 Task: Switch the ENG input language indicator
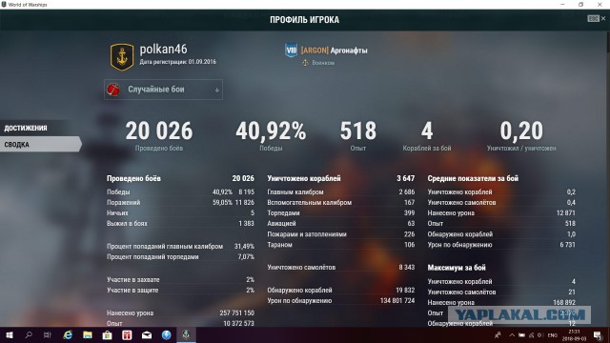[553, 335]
